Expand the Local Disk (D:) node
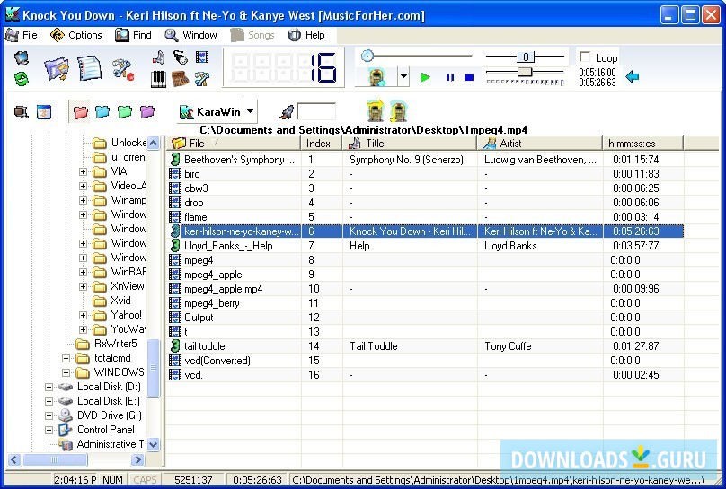 49,387
